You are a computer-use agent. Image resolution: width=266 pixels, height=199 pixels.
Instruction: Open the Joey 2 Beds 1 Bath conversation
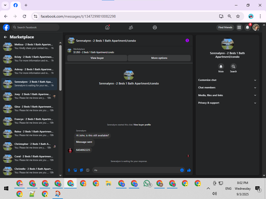29,96
